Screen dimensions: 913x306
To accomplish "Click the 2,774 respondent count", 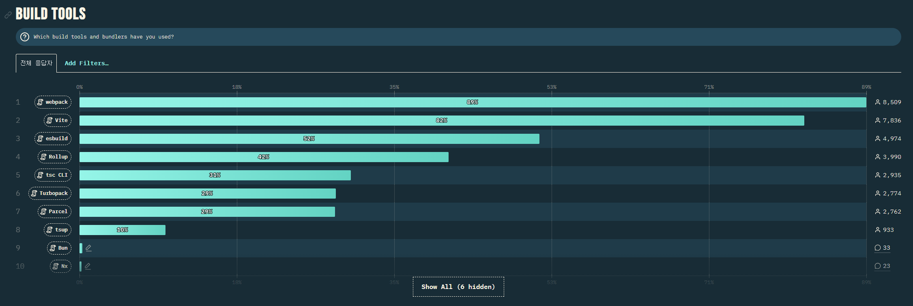I will [888, 193].
